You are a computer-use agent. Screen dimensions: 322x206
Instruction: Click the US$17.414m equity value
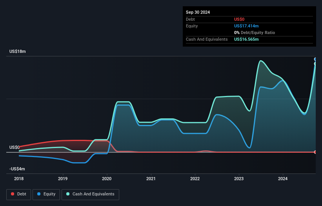(x=246, y=26)
